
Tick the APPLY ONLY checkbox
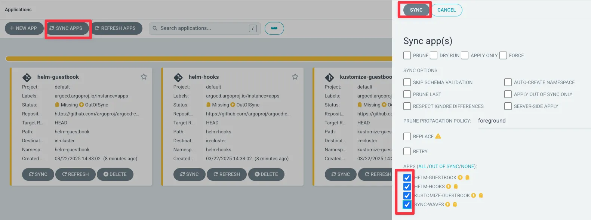(x=465, y=55)
